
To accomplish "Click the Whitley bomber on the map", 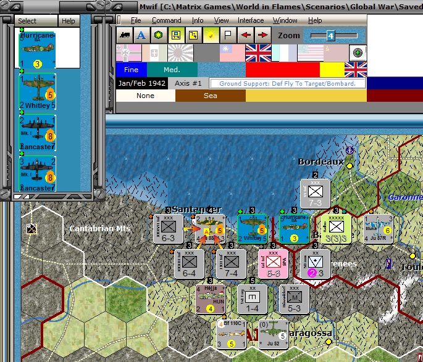I will pos(253,229).
